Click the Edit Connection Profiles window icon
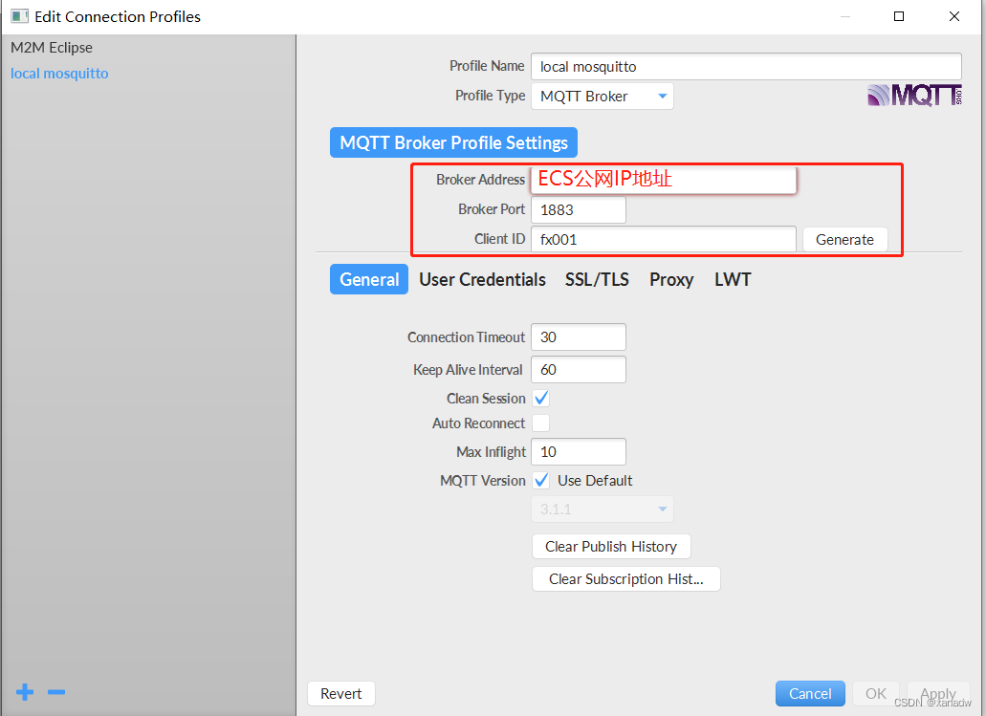986x716 pixels. click(19, 16)
